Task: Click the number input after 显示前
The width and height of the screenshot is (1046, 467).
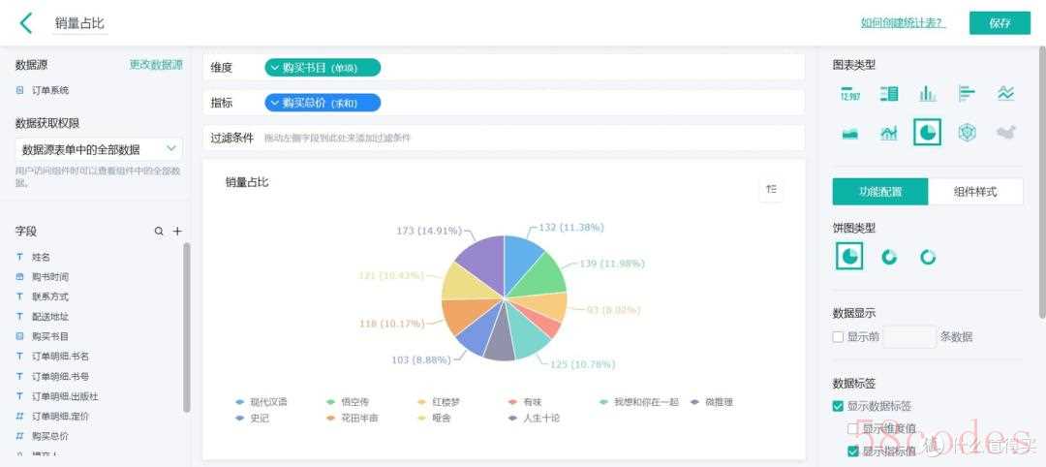Action: pos(909,337)
